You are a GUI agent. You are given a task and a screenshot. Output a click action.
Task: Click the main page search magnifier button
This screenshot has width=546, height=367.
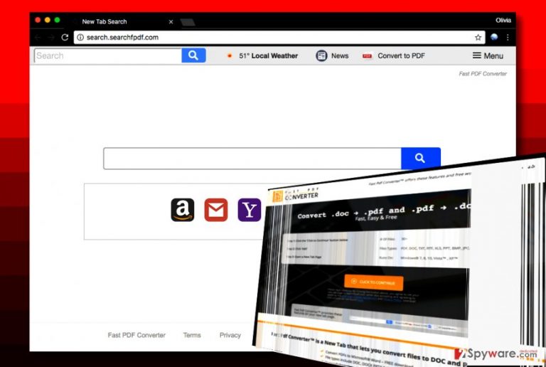point(421,159)
